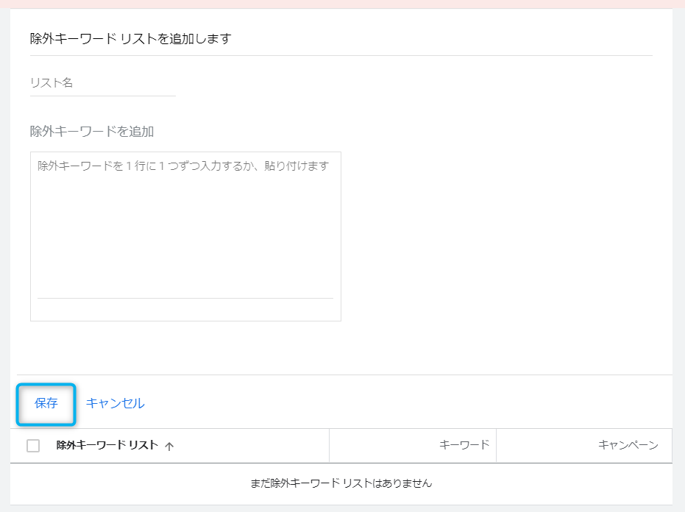Viewport: 685px width, 512px height.
Task: Click the まだ除外キーワード リストはありません message
Action: point(341,483)
